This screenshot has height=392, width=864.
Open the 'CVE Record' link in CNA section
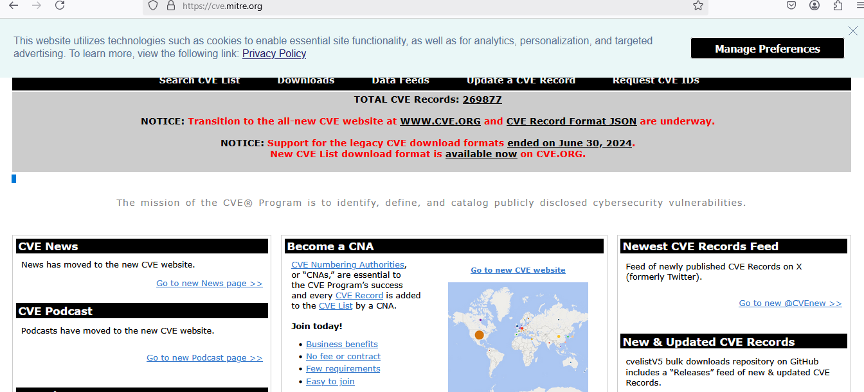359,296
